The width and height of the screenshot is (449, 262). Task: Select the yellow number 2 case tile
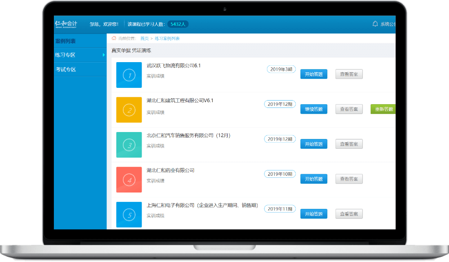click(x=129, y=110)
